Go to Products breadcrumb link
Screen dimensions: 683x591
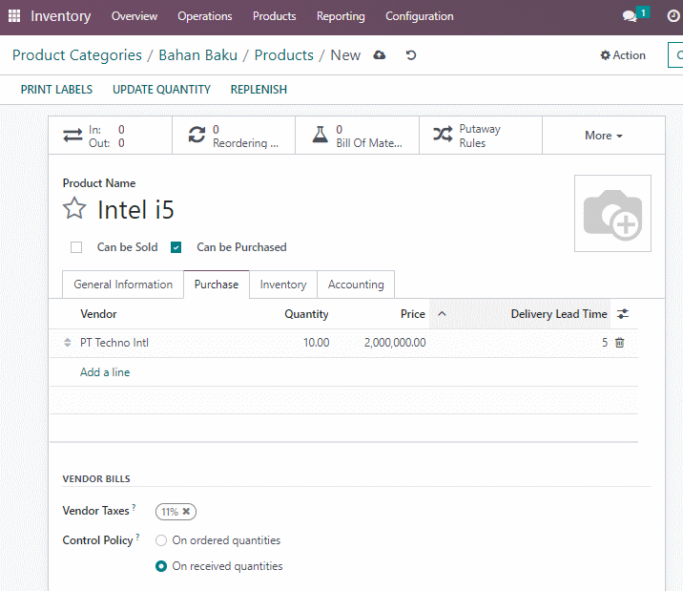click(284, 55)
